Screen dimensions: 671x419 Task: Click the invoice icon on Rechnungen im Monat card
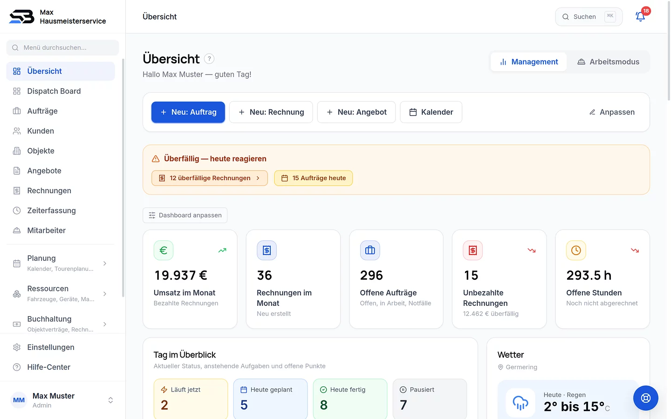[x=267, y=250]
